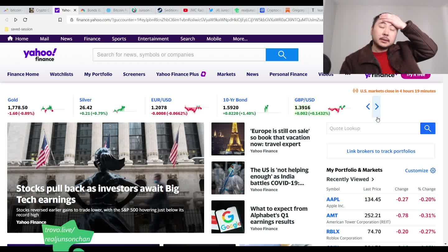This screenshot has height=252, width=448.
Task: Open the RBLX symbol link
Action: [x=333, y=231]
